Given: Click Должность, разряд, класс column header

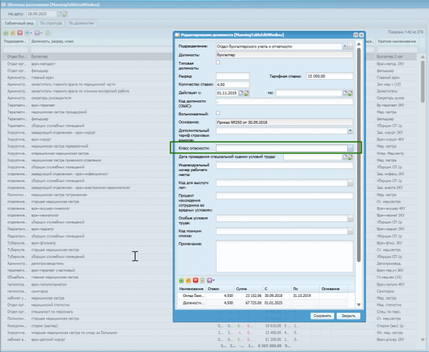Looking at the screenshot, I should pyautogui.click(x=52, y=41).
